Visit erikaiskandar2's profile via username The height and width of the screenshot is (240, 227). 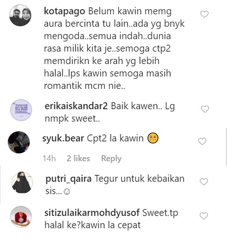[x=76, y=106]
